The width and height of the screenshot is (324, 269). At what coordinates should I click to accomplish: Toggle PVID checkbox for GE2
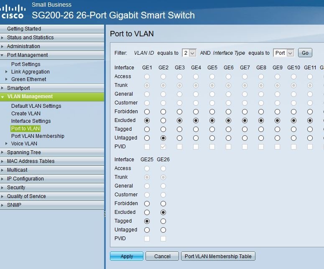[x=163, y=147]
